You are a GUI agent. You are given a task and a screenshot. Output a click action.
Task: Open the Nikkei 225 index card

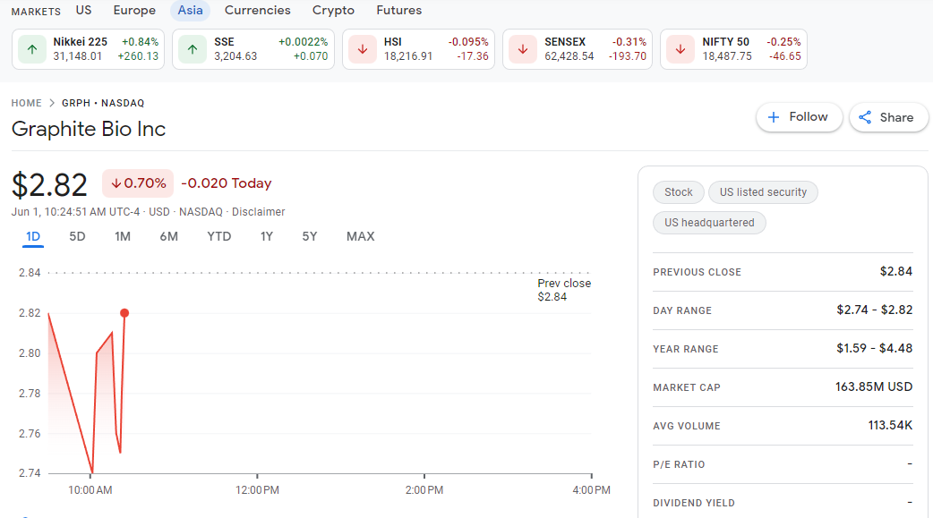[x=88, y=49]
